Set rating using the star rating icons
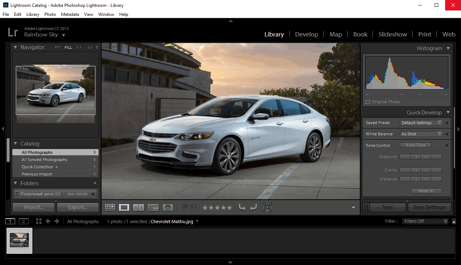 pos(217,207)
